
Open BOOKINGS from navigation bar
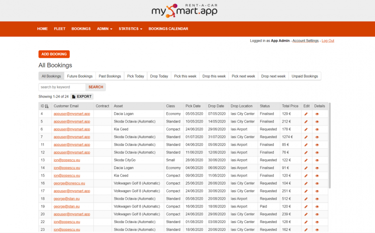tap(81, 29)
